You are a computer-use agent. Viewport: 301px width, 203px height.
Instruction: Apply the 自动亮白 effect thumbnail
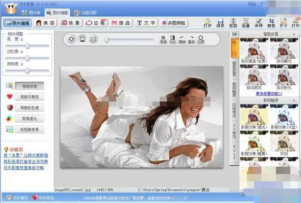[x=254, y=75]
